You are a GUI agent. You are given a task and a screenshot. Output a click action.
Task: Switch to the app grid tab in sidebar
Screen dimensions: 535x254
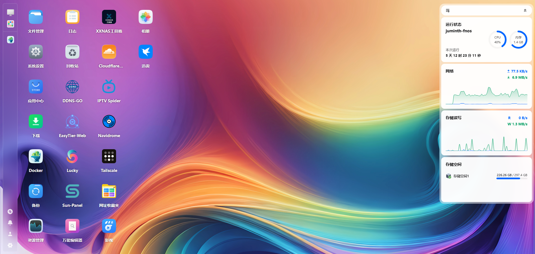coord(10,24)
